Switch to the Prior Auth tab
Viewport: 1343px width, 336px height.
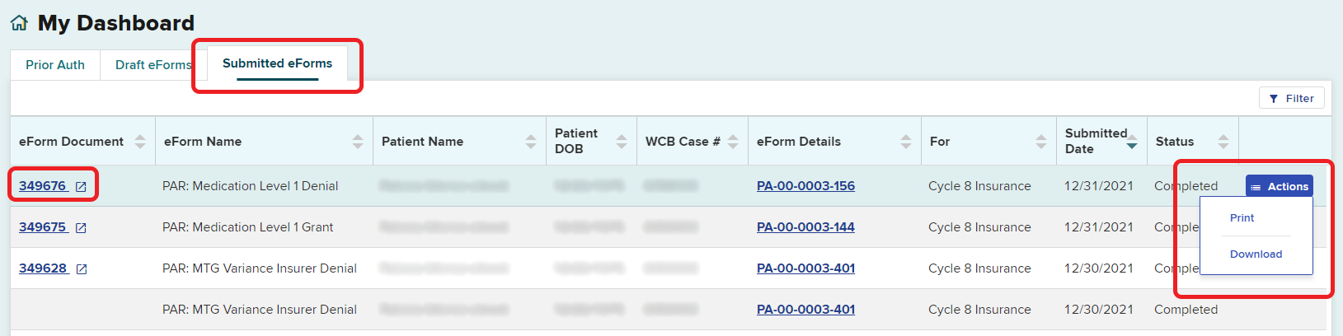click(55, 65)
